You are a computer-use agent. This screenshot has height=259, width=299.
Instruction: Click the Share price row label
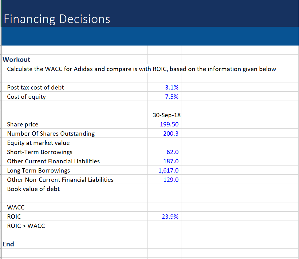click(x=23, y=124)
